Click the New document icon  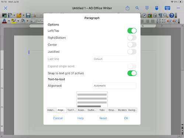pyautogui.click(x=10, y=15)
